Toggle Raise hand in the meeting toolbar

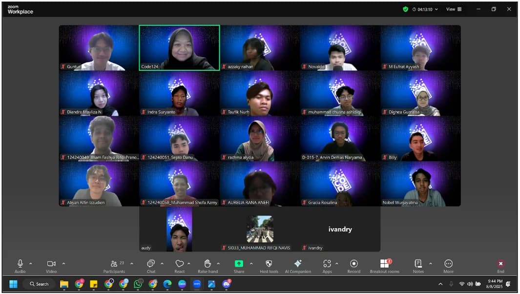(x=208, y=264)
